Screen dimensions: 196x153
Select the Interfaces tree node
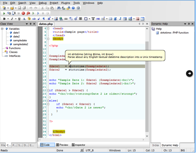point(15,56)
